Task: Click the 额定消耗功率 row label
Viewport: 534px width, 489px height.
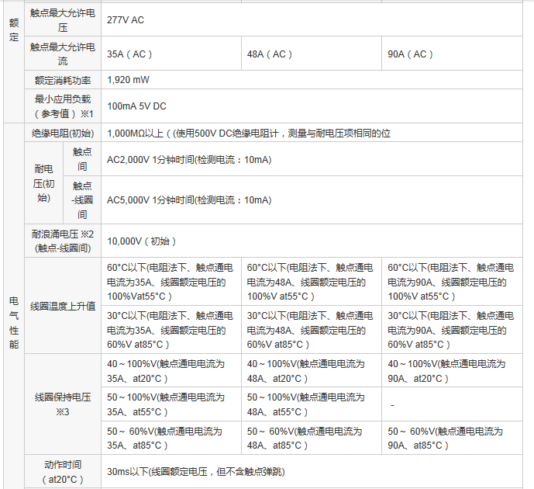Action: (x=63, y=80)
